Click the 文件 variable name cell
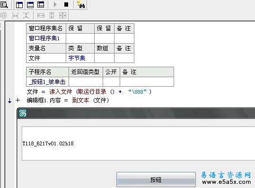The image size is (255, 188). click(46, 58)
